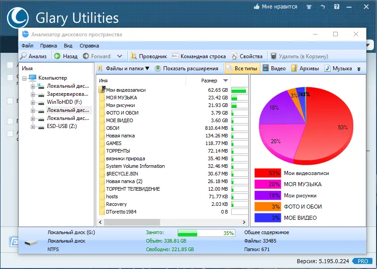
Task: Sort list by Размер column header
Action: pos(209,81)
